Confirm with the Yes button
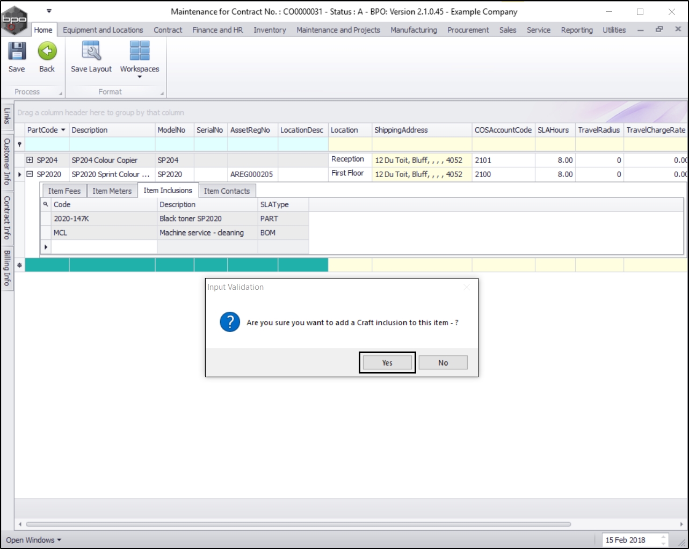 tap(387, 363)
